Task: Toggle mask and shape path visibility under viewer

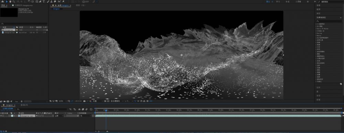Action: [x=72, y=101]
